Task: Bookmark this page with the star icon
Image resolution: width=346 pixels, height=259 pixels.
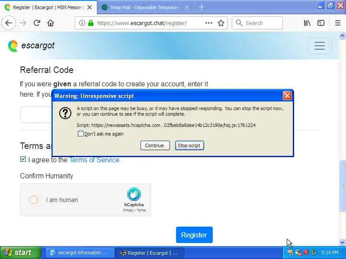Action: (221, 23)
